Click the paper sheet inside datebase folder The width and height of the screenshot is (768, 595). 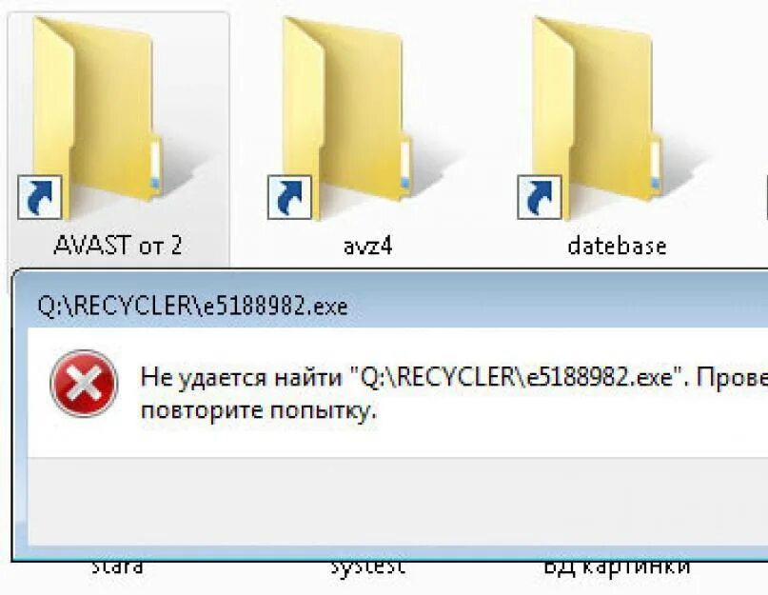[x=656, y=164]
